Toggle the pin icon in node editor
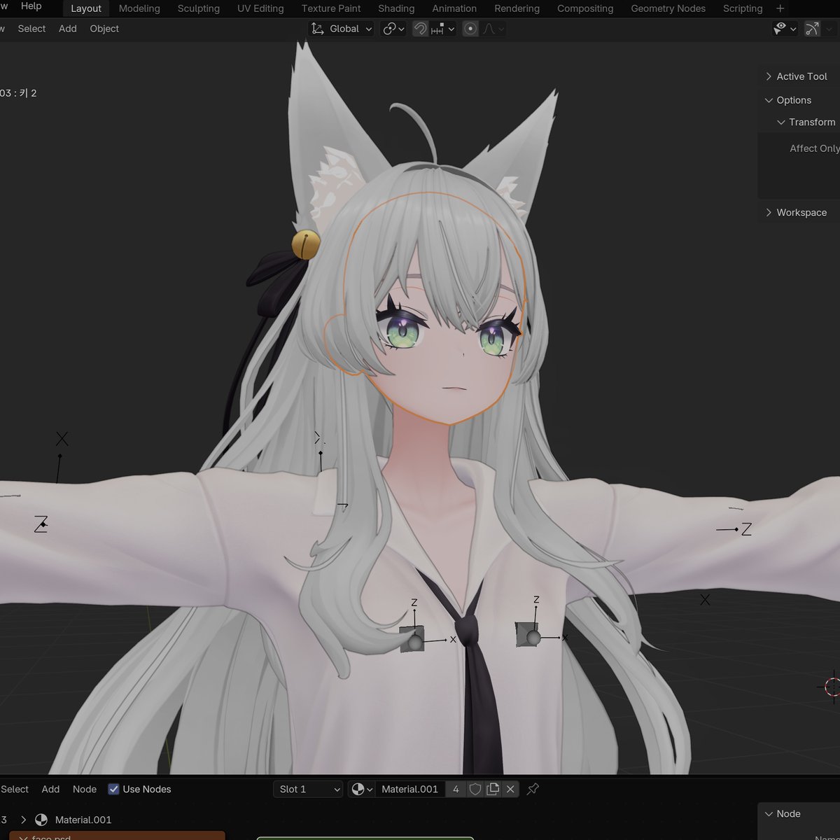 pos(533,789)
